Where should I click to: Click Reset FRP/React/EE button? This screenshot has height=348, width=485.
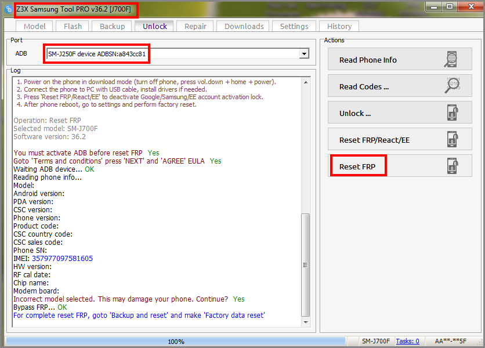click(400, 139)
